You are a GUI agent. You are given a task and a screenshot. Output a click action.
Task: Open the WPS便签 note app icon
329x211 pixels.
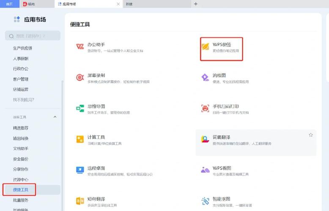(x=205, y=46)
